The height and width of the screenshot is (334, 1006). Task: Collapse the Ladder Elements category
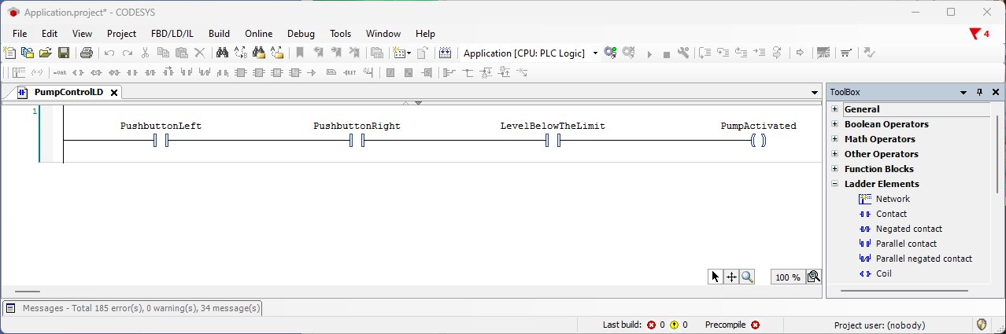tap(834, 184)
